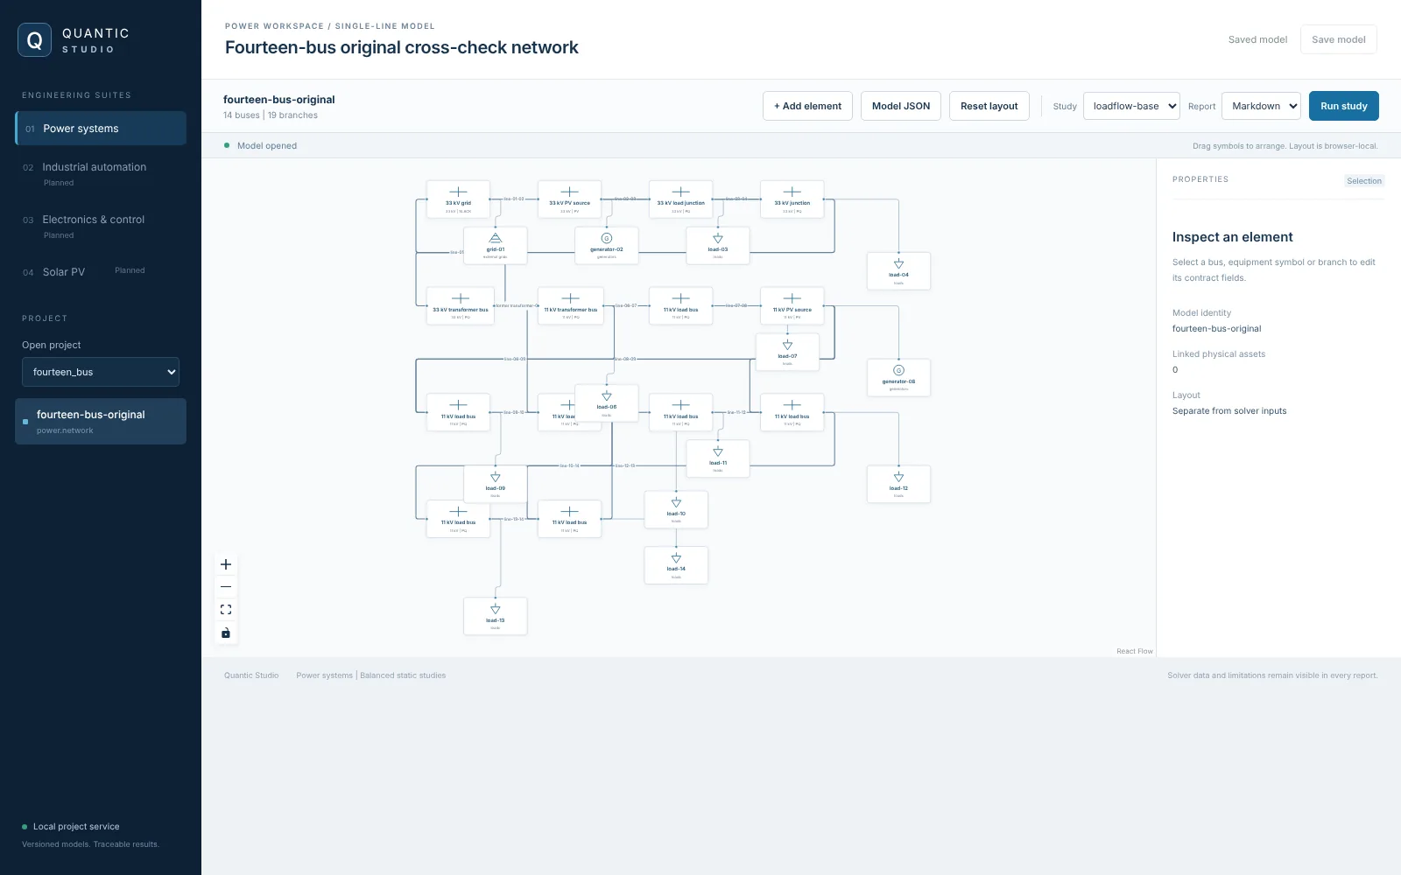
Task: Open the fourteen-bus-original model item
Action: coord(101,421)
